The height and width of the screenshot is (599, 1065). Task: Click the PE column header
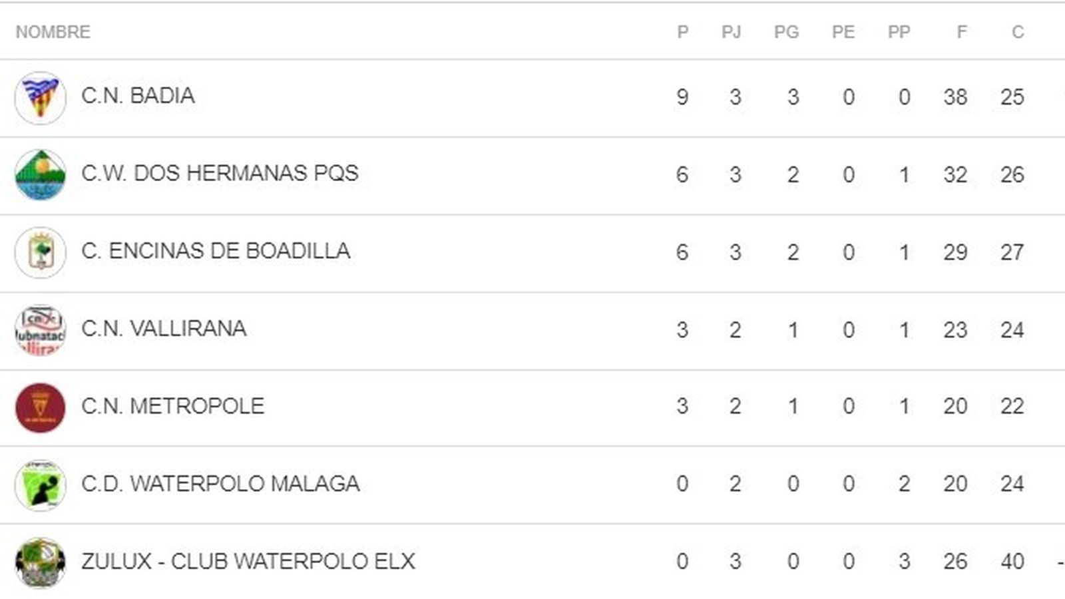coord(843,32)
